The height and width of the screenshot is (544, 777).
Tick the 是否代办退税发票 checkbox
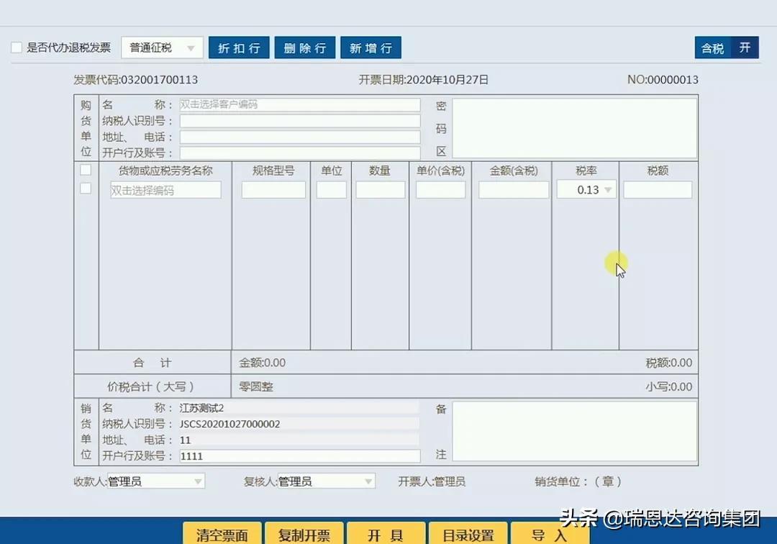17,47
